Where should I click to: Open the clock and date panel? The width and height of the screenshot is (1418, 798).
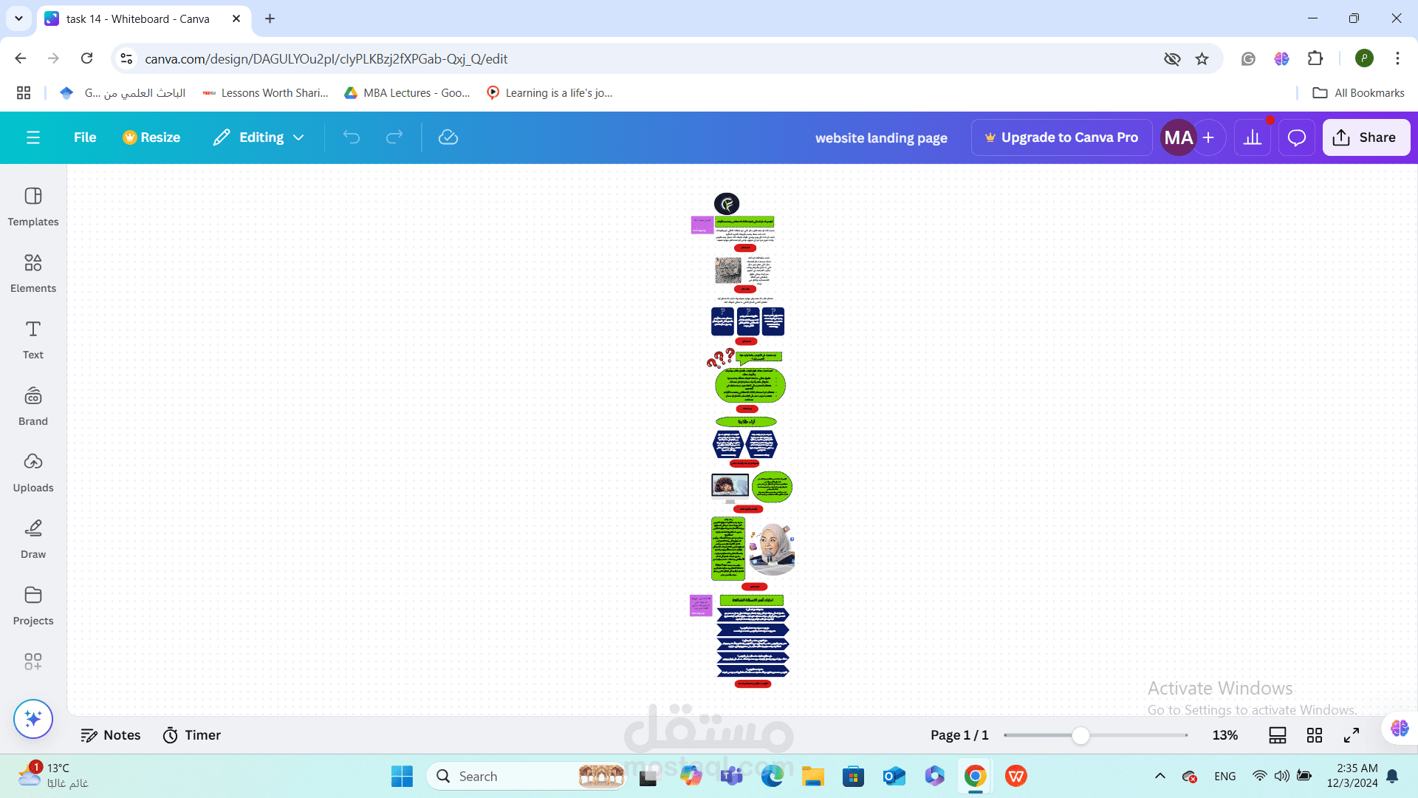coord(1352,776)
